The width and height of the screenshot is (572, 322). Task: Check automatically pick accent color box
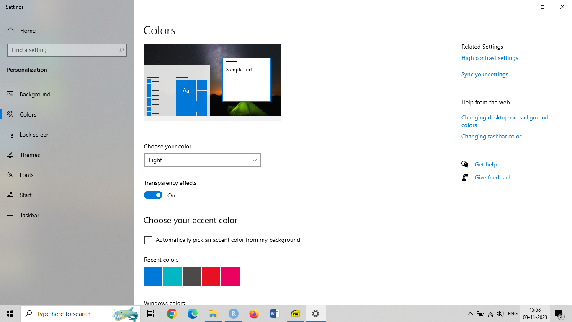coord(148,240)
